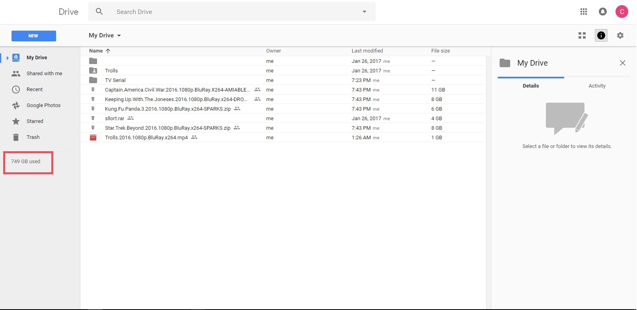This screenshot has height=310, width=637.
Task: Close the My Drive details panel
Action: [x=623, y=63]
